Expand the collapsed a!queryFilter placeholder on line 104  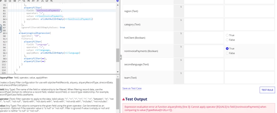[43, 61]
